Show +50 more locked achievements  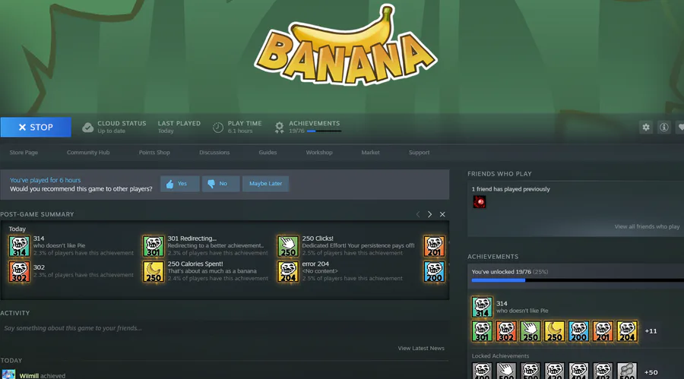tap(651, 372)
